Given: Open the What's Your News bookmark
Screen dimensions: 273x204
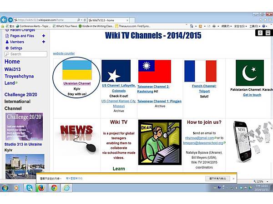Looking at the screenshot, I should click(x=65, y=26).
